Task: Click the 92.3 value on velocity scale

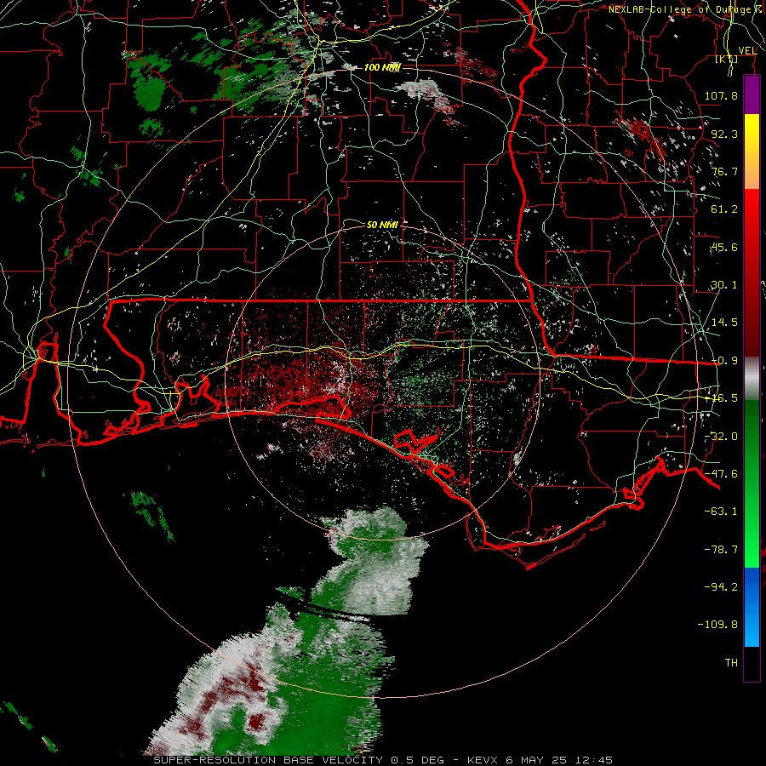Action: [x=724, y=134]
